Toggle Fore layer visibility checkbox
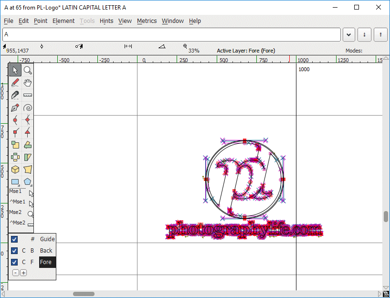The width and height of the screenshot is (390, 298). pyautogui.click(x=14, y=262)
